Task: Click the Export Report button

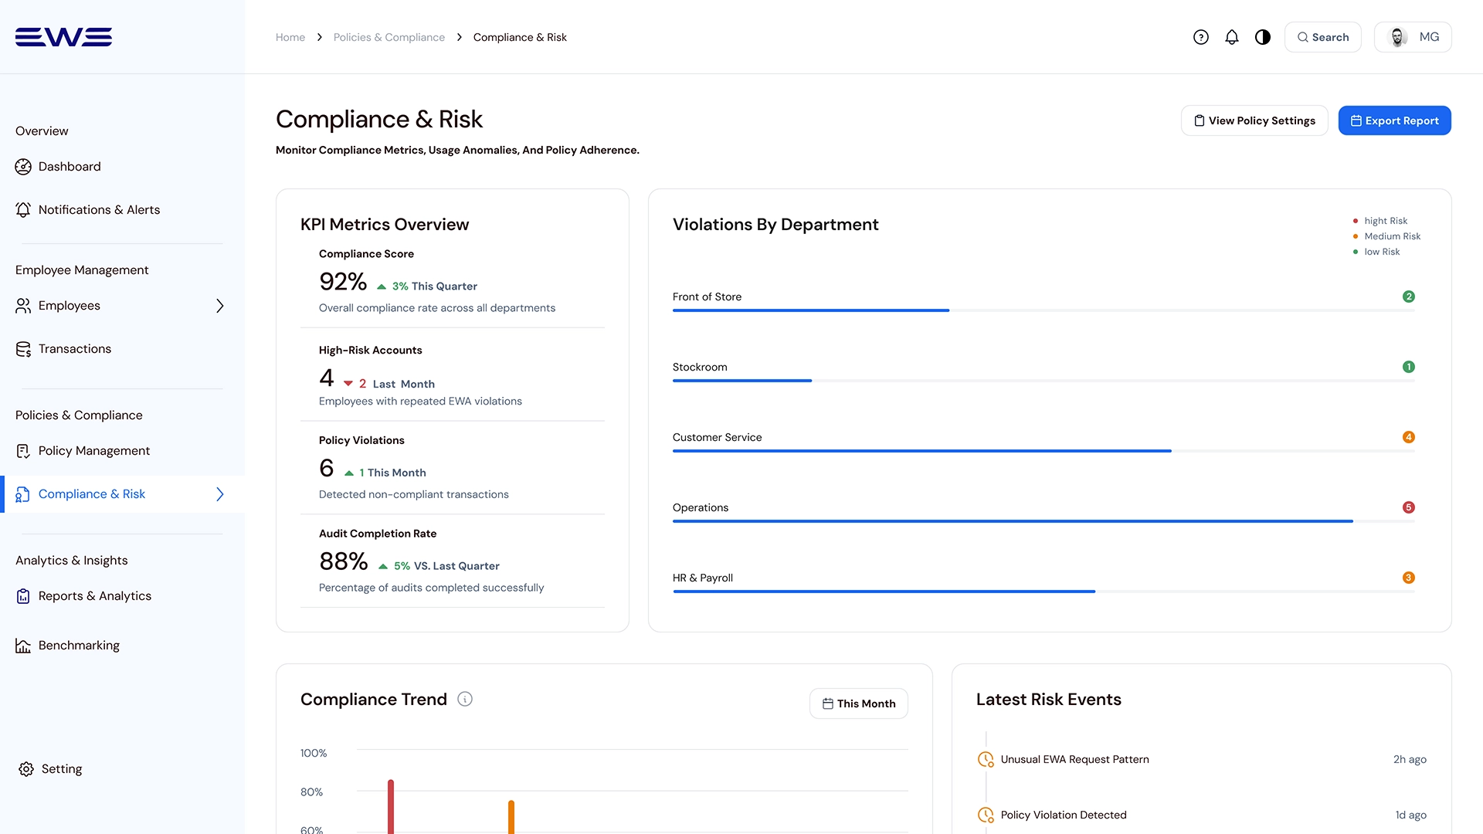Action: [x=1394, y=120]
